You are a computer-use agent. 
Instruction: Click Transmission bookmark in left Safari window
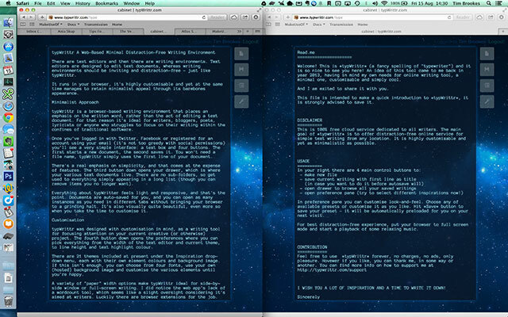[96, 25]
